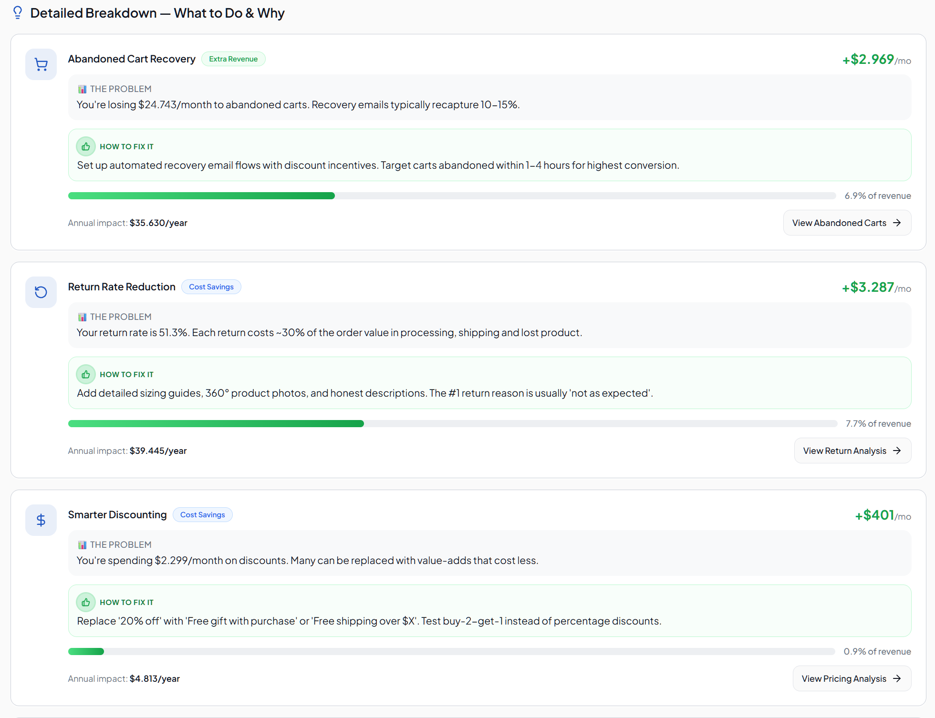Click the annual impact $39.445/year value
Screen dimensions: 935x718
click(x=158, y=451)
